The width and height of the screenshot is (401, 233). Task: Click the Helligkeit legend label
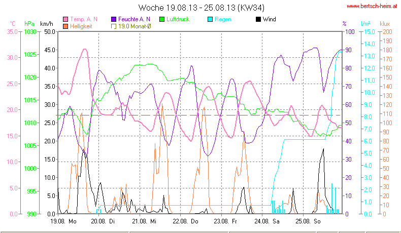[x=81, y=26]
